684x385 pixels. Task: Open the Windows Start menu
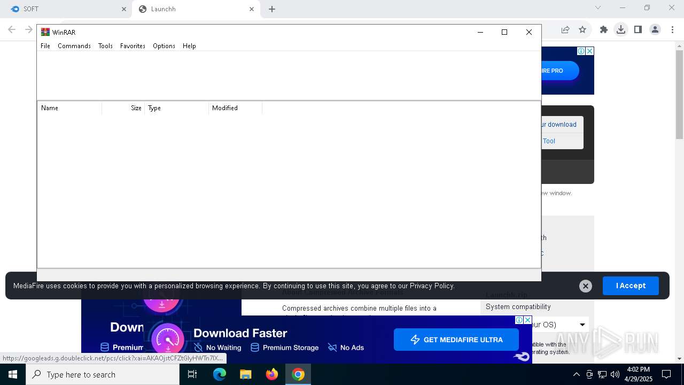pyautogui.click(x=13, y=374)
